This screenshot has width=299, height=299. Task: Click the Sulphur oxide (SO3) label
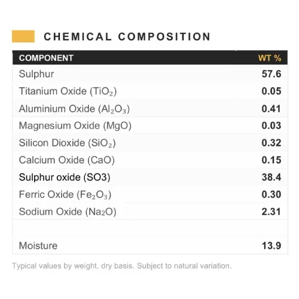[x=65, y=178]
